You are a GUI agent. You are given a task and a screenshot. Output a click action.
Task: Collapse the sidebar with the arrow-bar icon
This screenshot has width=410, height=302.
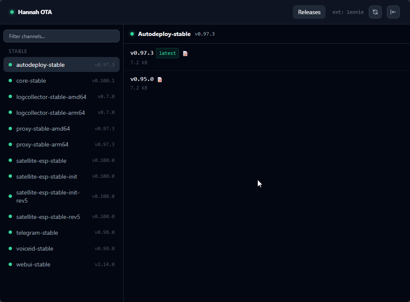[x=393, y=12]
